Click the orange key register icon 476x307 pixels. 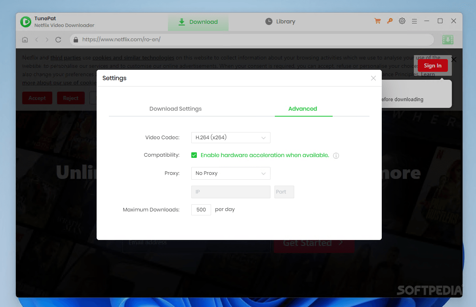coord(390,21)
